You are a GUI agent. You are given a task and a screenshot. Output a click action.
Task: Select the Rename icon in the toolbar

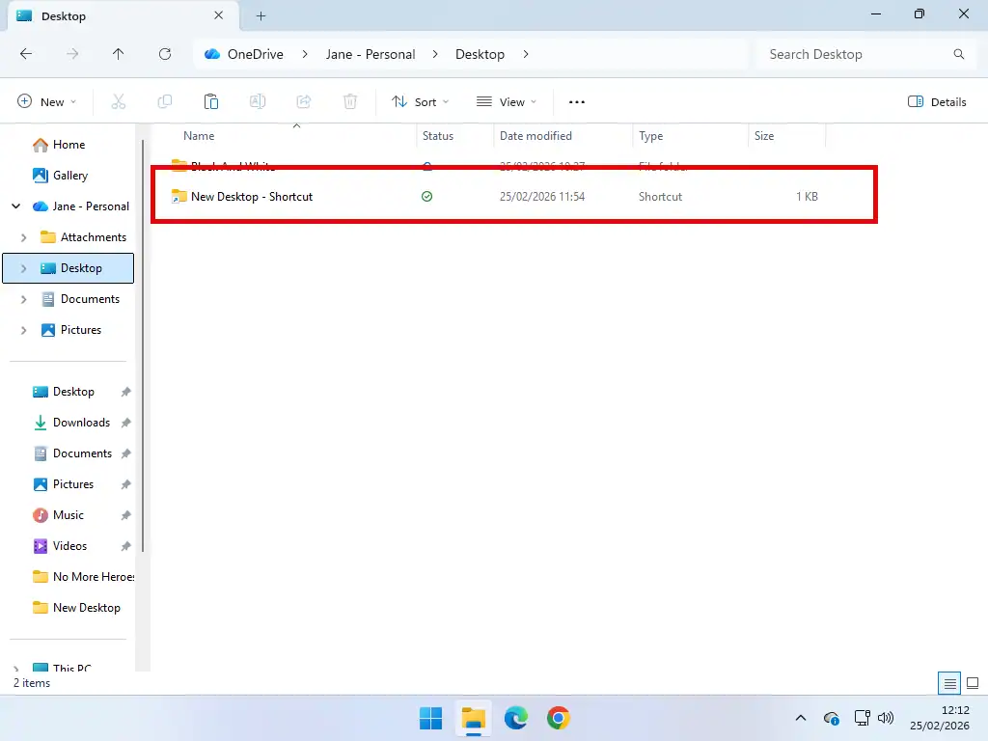click(257, 101)
